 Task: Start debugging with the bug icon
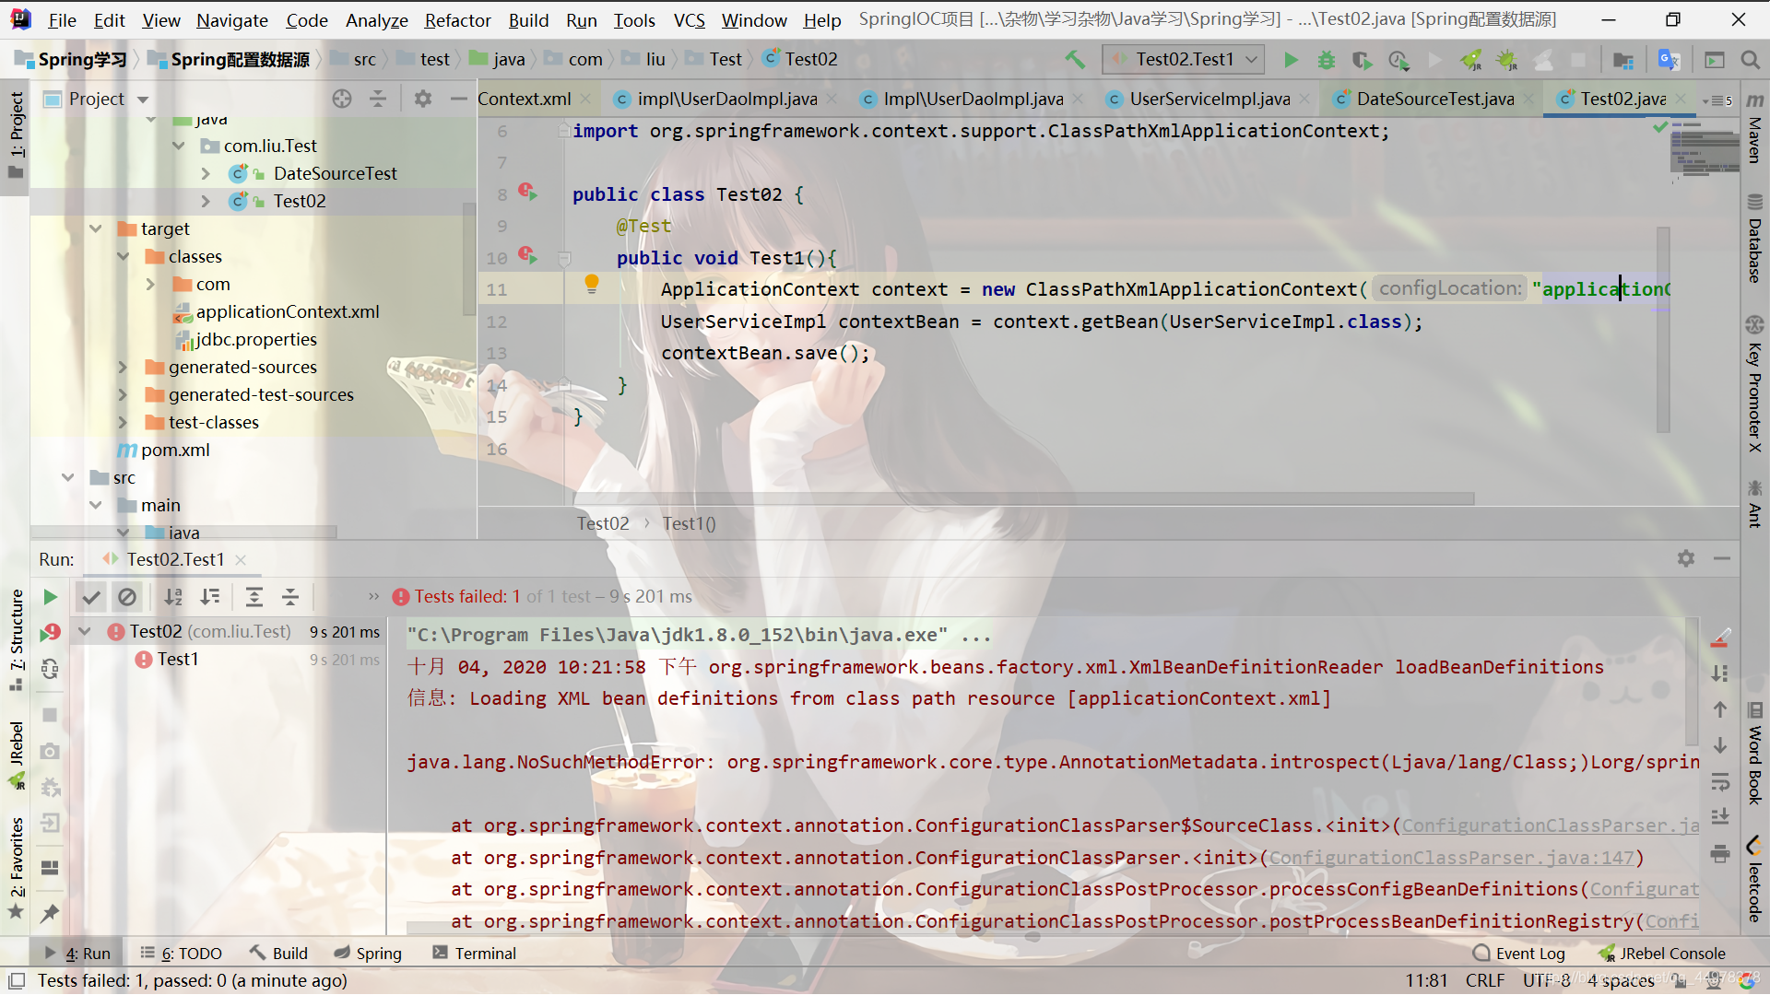click(x=1326, y=60)
